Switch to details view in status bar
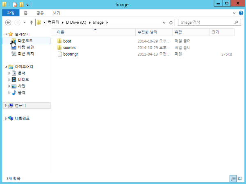The image size is (246, 184). coord(233,179)
